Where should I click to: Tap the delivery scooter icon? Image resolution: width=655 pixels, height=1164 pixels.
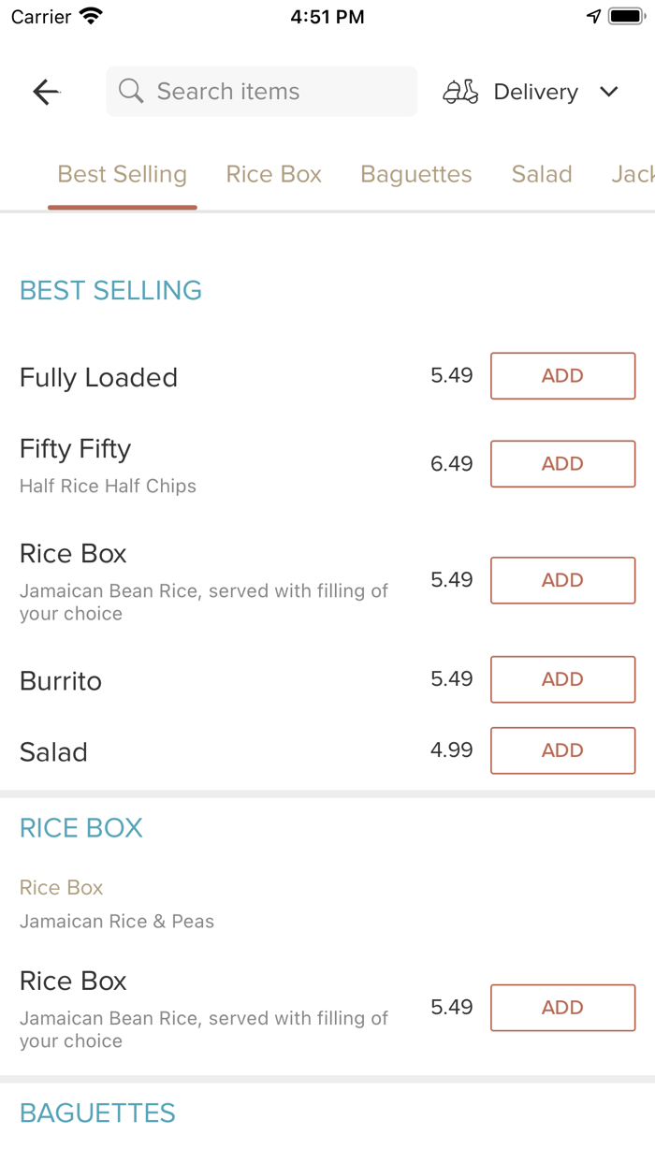[460, 92]
